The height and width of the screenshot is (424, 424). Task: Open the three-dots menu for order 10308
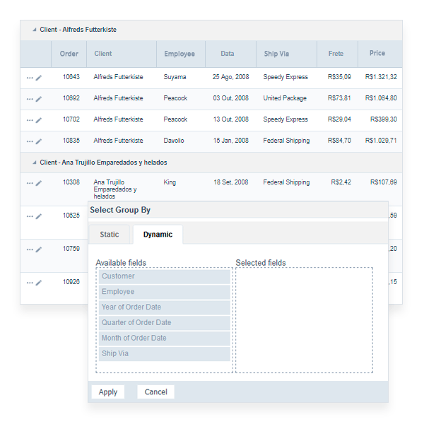tap(30, 183)
